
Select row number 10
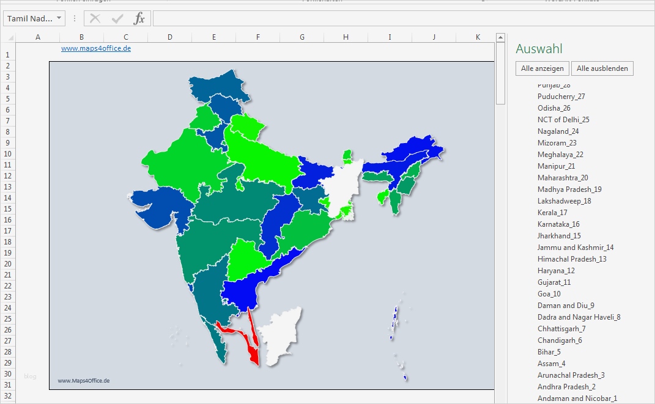click(x=7, y=153)
